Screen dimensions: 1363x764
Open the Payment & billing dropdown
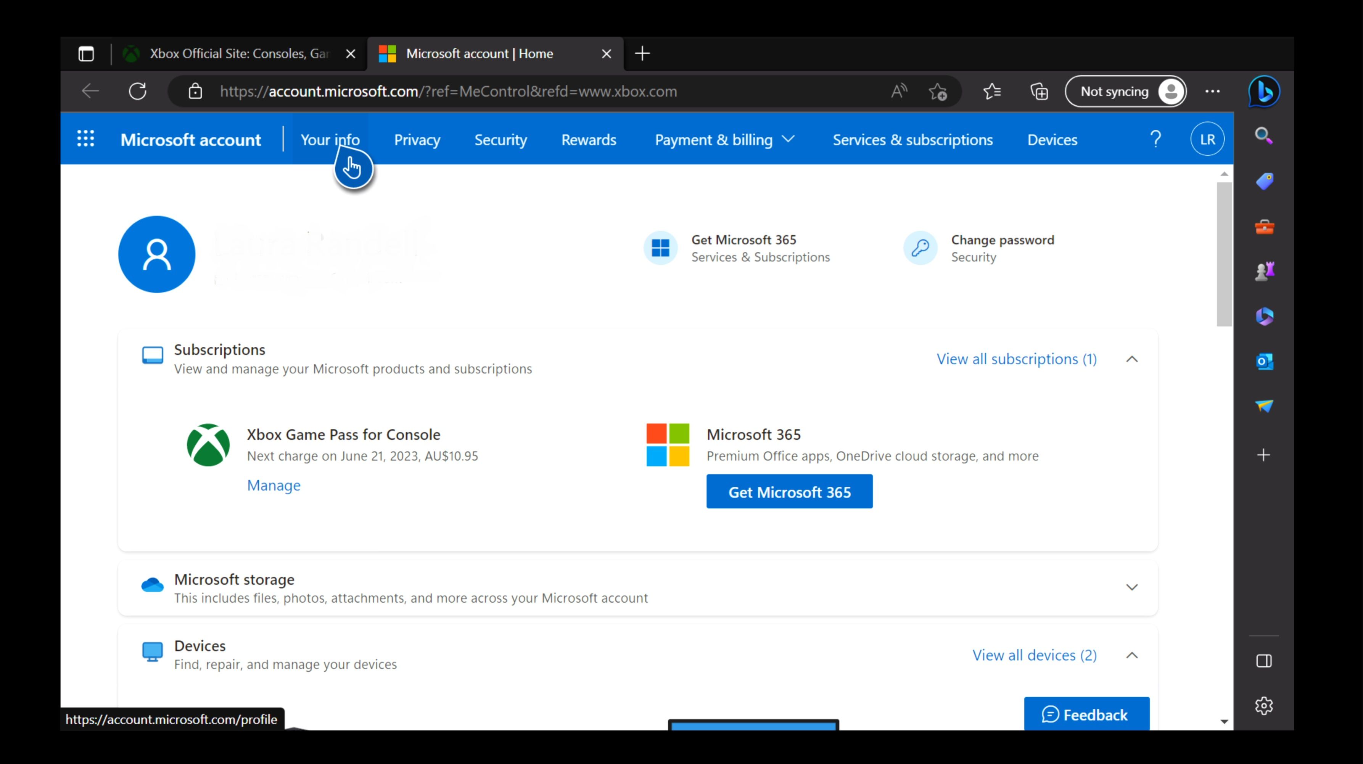point(724,140)
